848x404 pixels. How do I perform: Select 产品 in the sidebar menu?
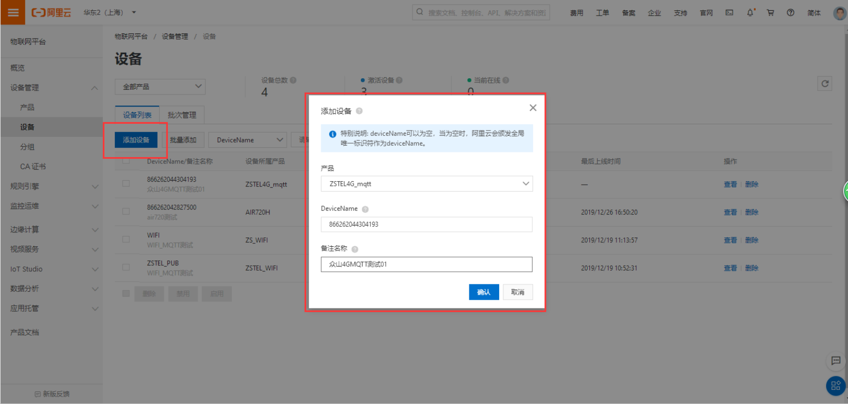coord(27,107)
